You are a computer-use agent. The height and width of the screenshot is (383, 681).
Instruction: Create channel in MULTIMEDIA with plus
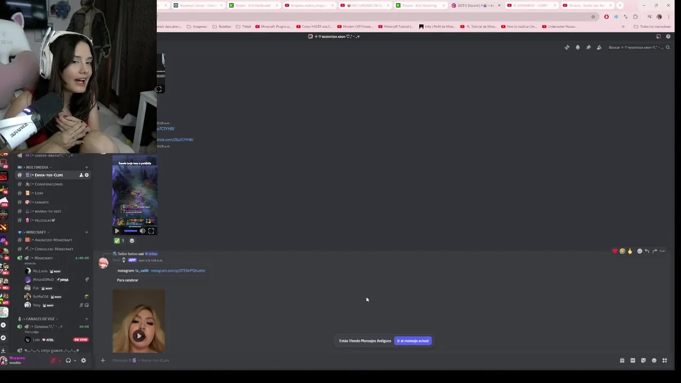click(87, 167)
